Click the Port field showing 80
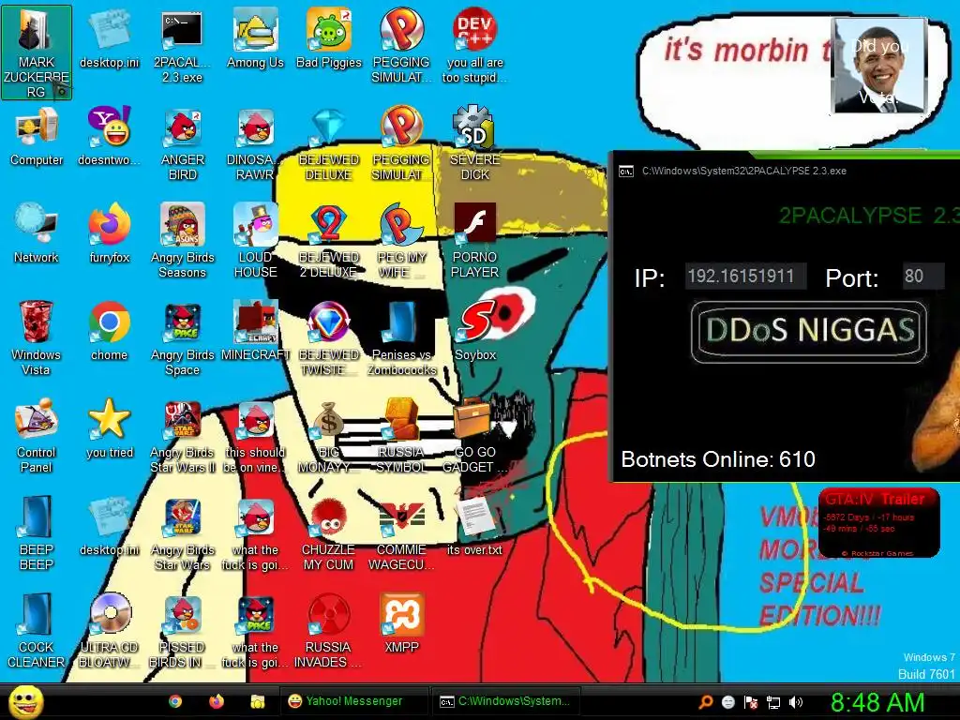The image size is (960, 720). click(x=923, y=277)
